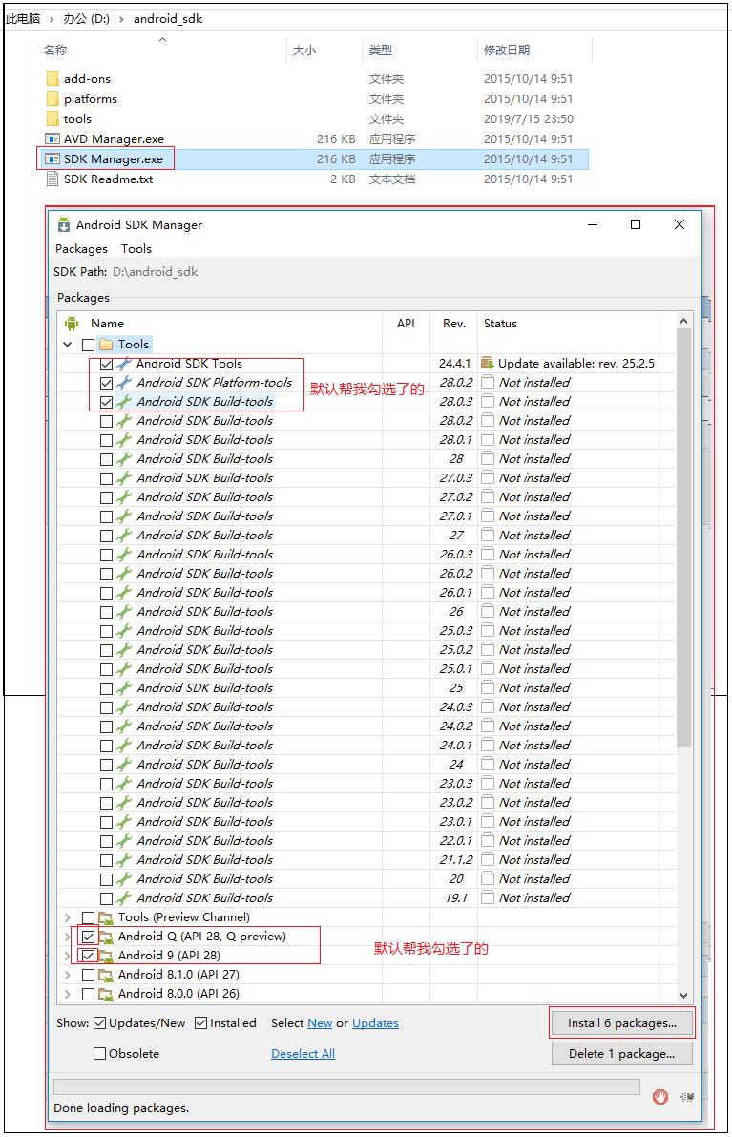Click the Android 8.1.0 (API 27) folder icon
Viewport: 732px width, 1137px height.
(x=106, y=975)
